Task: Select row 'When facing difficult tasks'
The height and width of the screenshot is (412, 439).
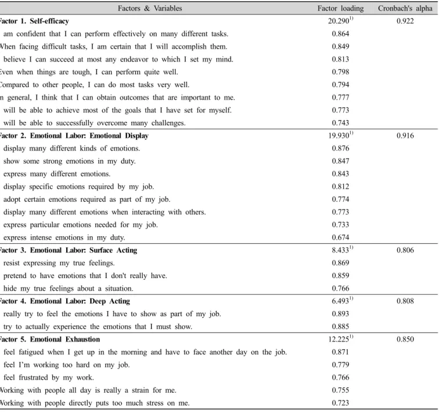Action: click(114, 46)
